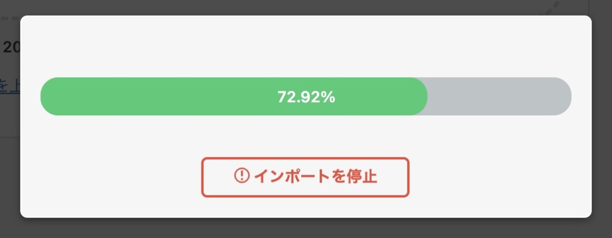Image resolution: width=612 pixels, height=238 pixels.
Task: Click the green filled portion of the progress bar
Action: (x=234, y=96)
